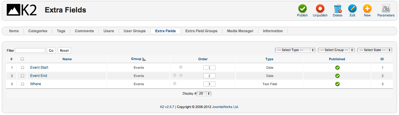The image size is (399, 115).
Task: Open the Select Type dropdown
Action: [295, 50]
